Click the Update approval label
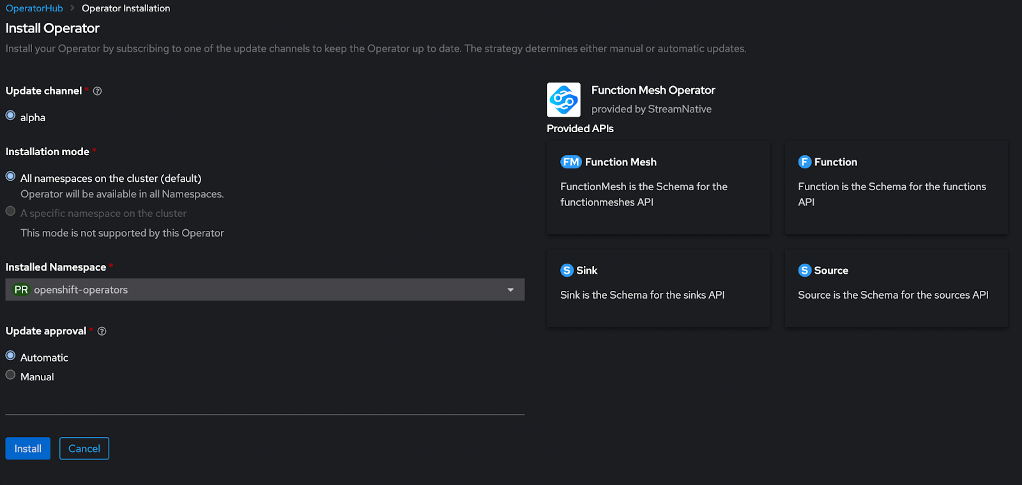The image size is (1022, 485). click(46, 331)
